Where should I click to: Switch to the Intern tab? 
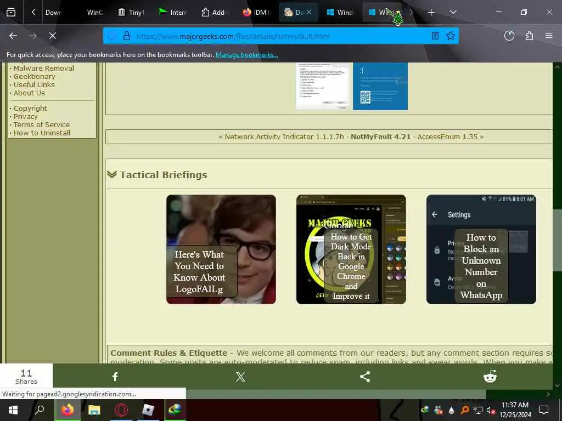coord(173,13)
